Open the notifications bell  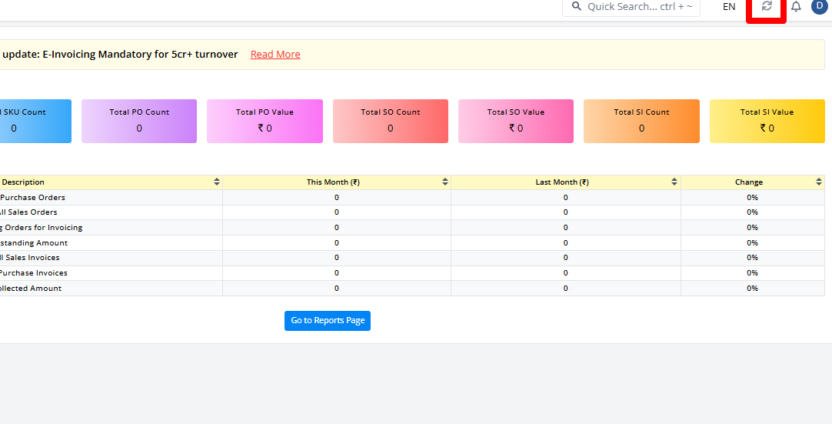(795, 6)
